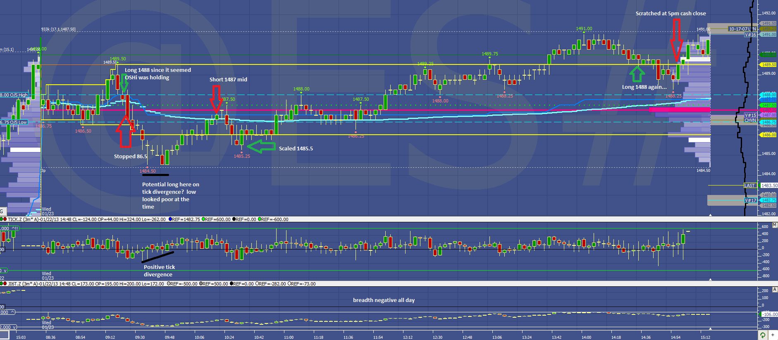Click the 10-17-07 LVN level label
The image size is (778, 340).
tap(742, 29)
